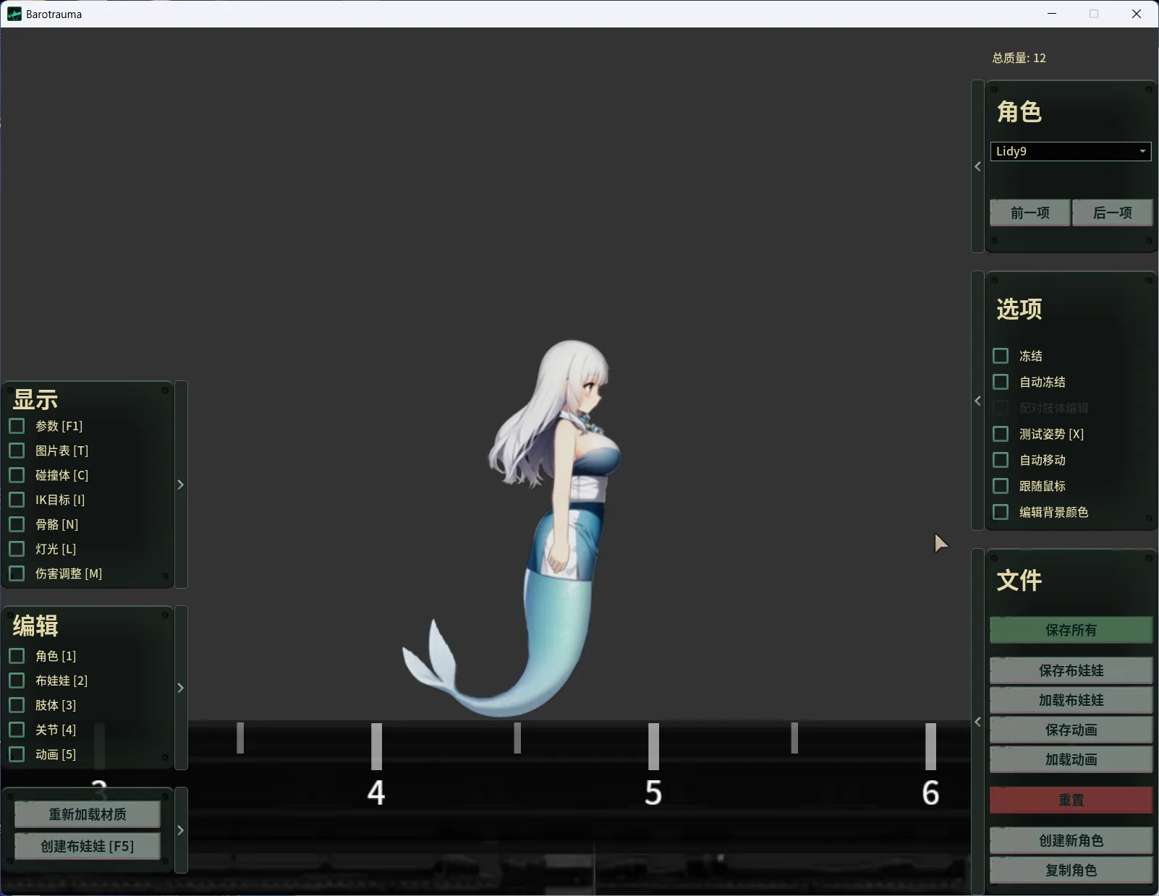Collapse the 显示 panel arrow
Viewport: 1159px width, 896px height.
[x=181, y=485]
